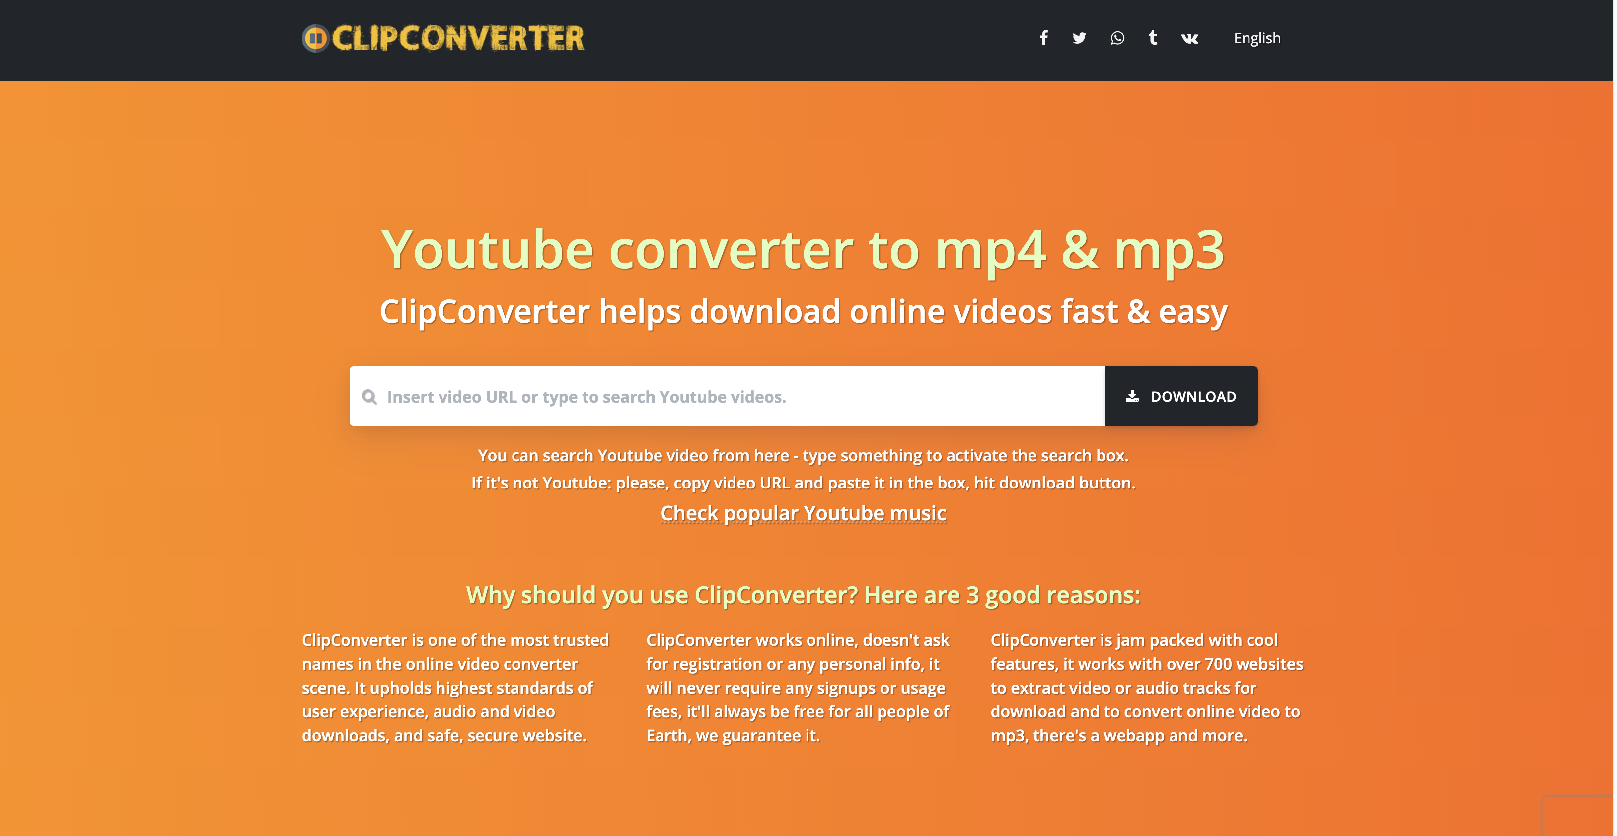Click the Twitter share icon

coord(1080,36)
